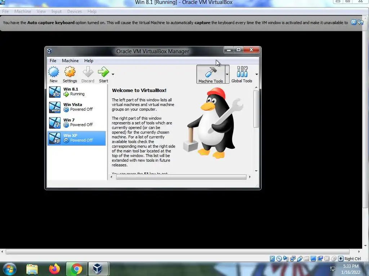Click the outer VM window horizontal scrollbar
Screen dimensions: 369x276
coord(178,252)
